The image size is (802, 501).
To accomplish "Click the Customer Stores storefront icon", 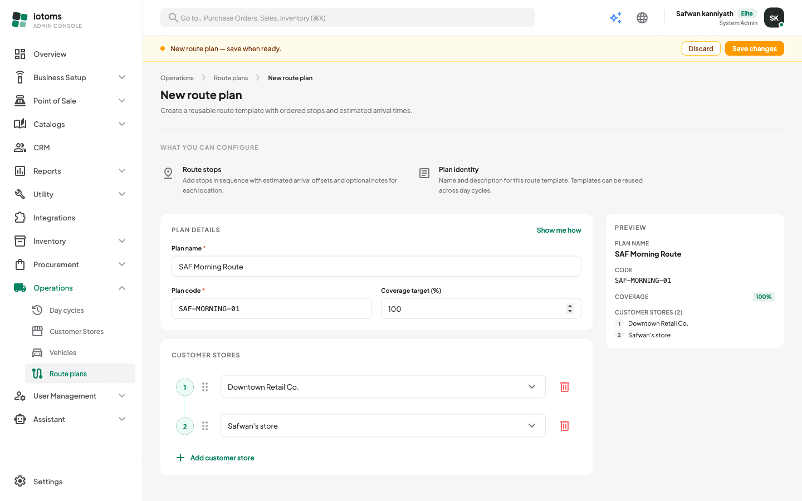I will pos(37,331).
